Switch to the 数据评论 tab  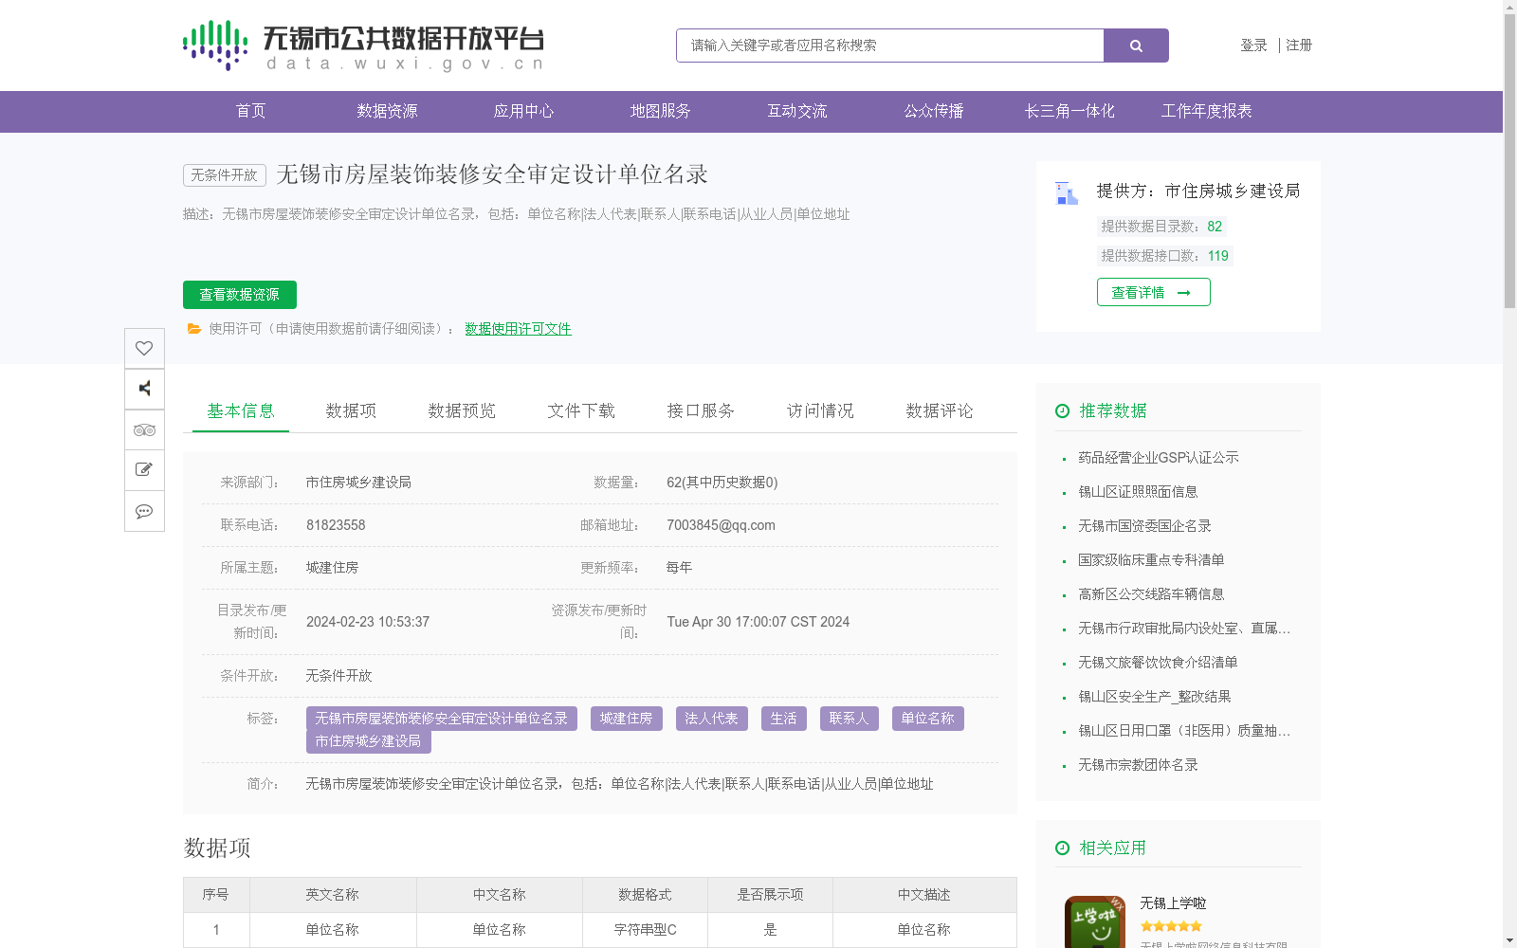pos(940,410)
